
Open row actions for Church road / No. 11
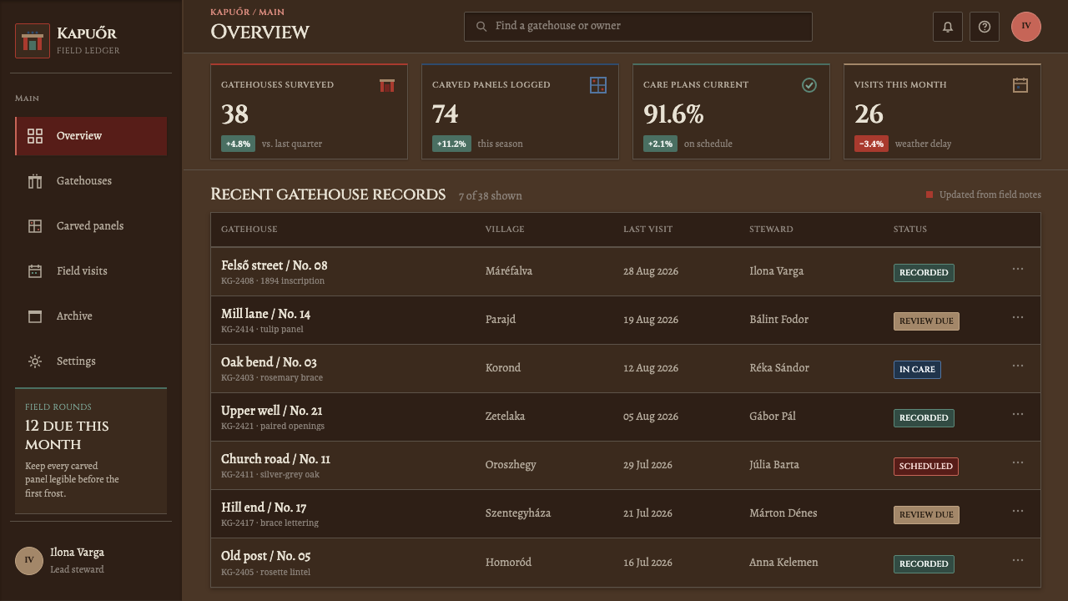point(1018,463)
